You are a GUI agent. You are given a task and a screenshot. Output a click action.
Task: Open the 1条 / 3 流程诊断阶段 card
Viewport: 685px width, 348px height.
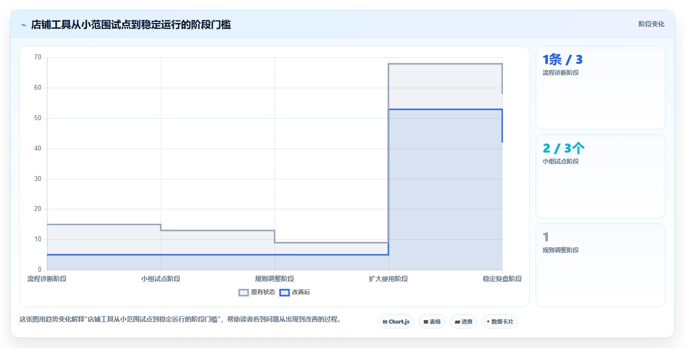click(x=600, y=88)
